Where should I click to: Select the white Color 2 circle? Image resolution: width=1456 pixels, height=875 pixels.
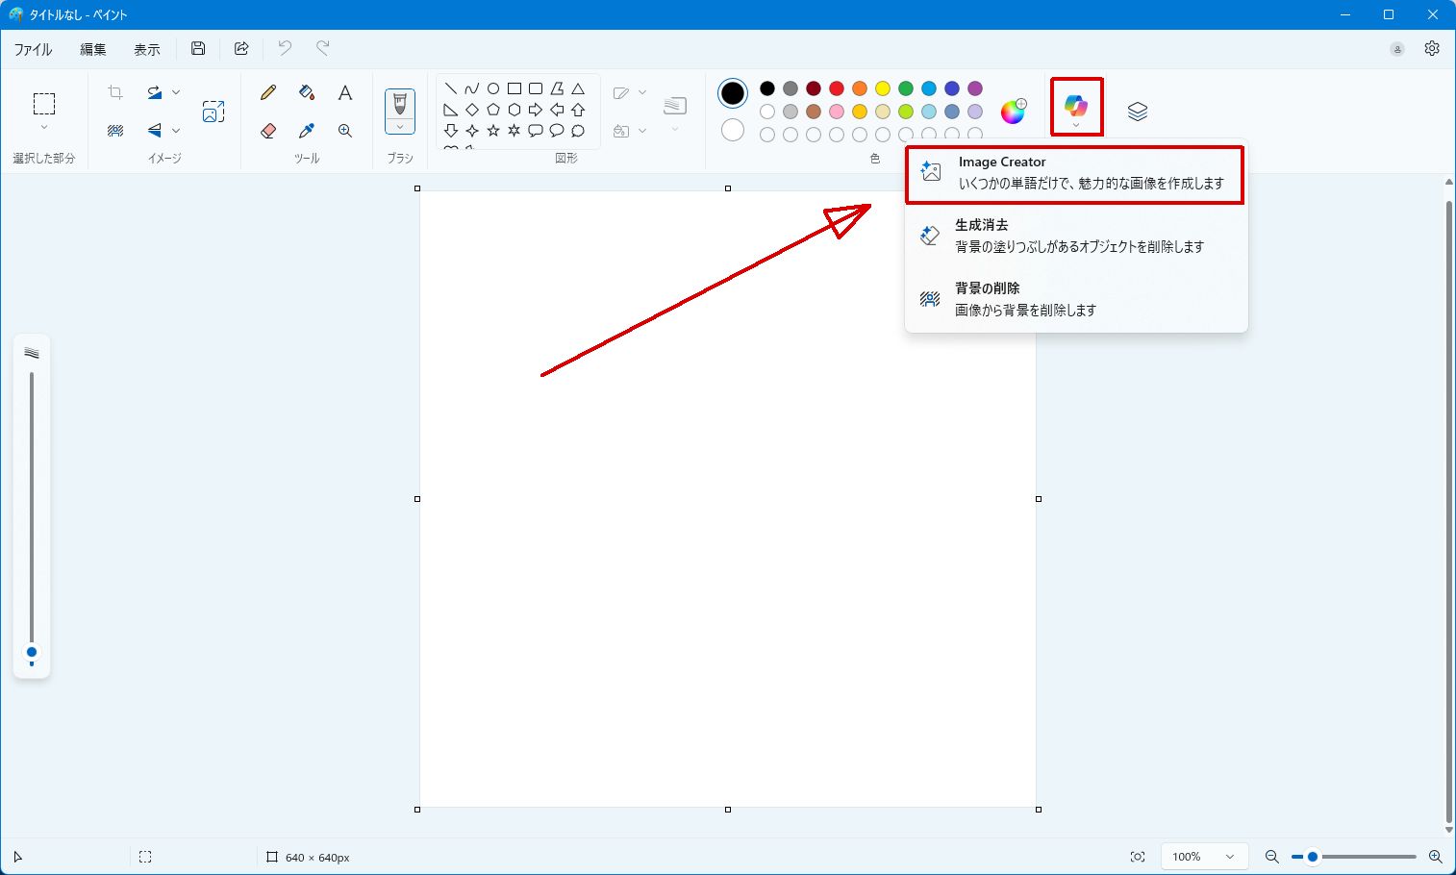[733, 130]
